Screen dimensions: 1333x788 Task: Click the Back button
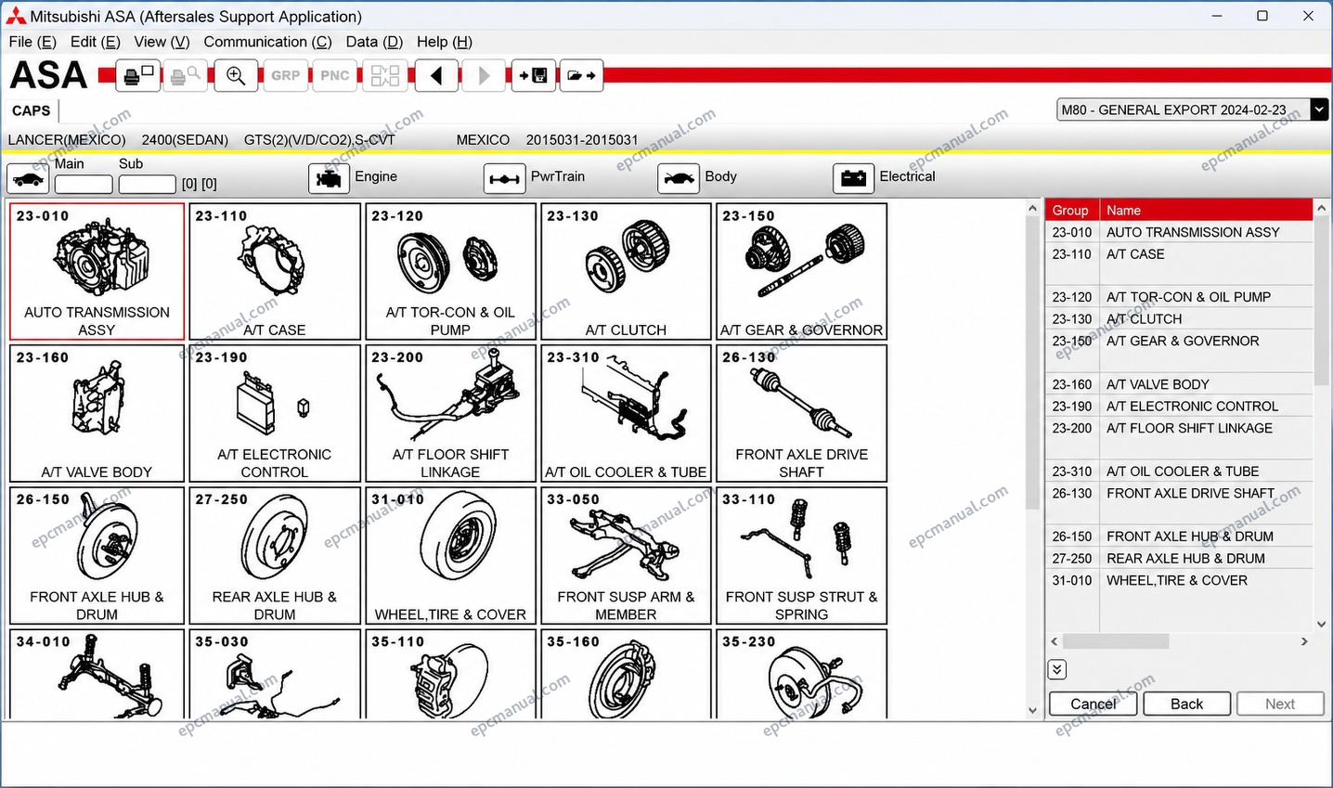(1186, 704)
